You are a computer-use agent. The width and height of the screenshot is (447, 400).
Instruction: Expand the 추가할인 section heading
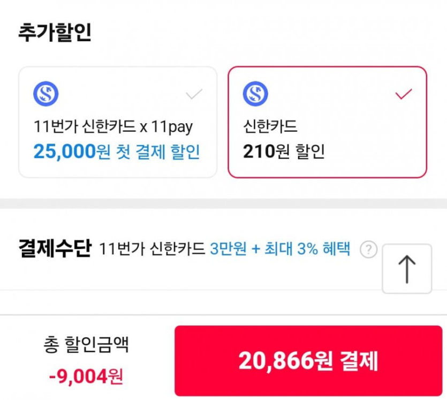point(55,33)
